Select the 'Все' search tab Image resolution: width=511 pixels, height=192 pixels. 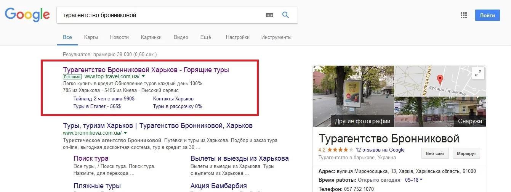pyautogui.click(x=67, y=37)
